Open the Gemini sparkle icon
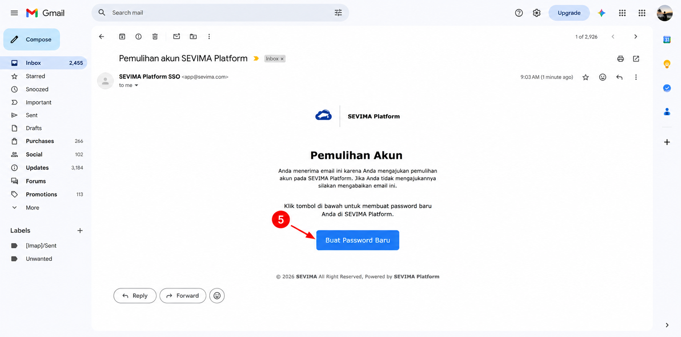 tap(601, 13)
